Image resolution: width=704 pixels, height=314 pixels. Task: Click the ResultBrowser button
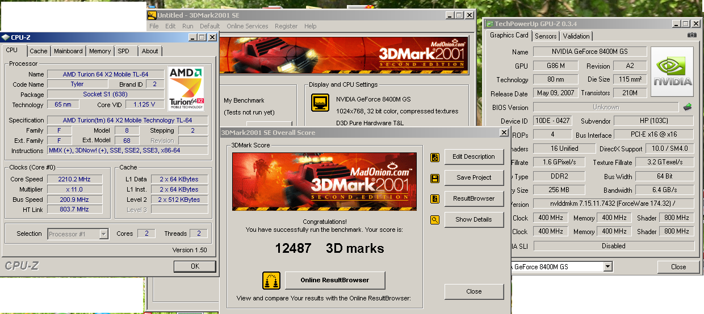[x=474, y=199]
